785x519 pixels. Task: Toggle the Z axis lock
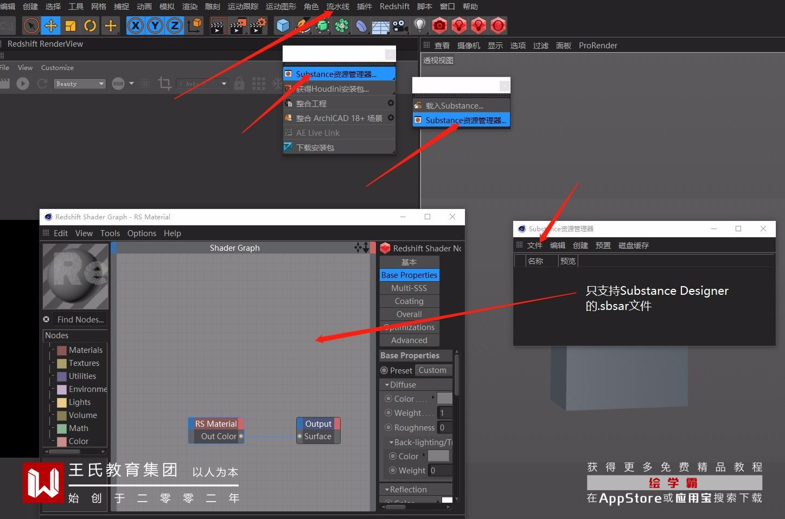(175, 26)
